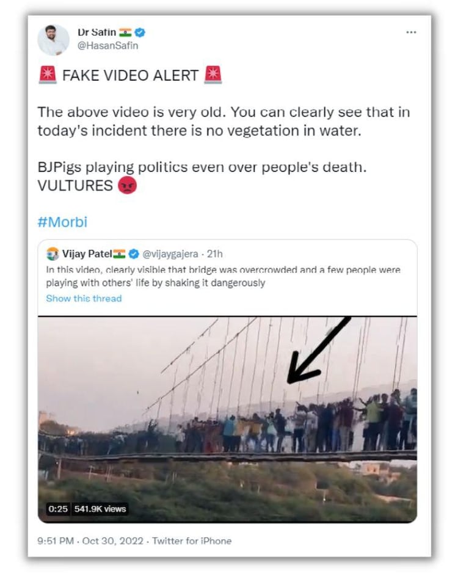This screenshot has height=573, width=458.
Task: Click the "Show this thread" link
Action: [x=84, y=298]
